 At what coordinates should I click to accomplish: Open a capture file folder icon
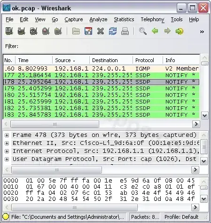[x=76, y=31]
